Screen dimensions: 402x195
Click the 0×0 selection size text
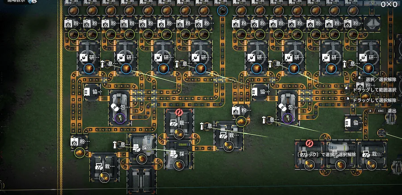point(389,4)
